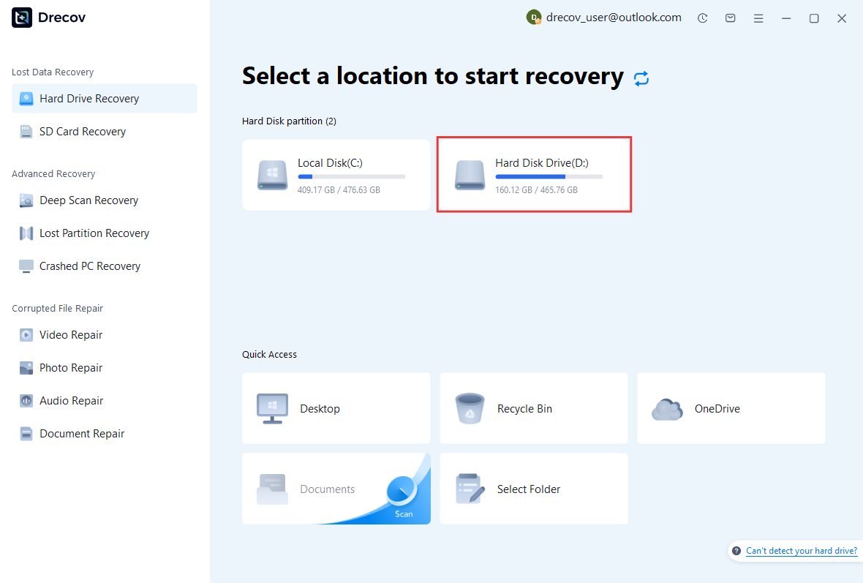Select the SD Card Recovery tool
Viewport: 863px width, 583px height.
tap(80, 132)
